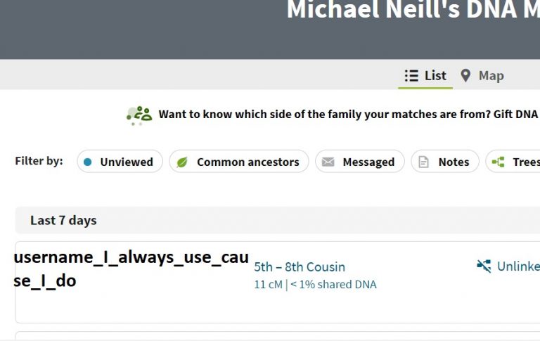Click the Notes document icon

423,162
